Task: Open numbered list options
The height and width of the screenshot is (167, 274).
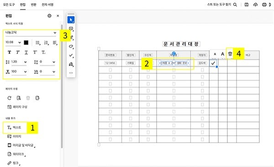Action: click(x=47, y=42)
